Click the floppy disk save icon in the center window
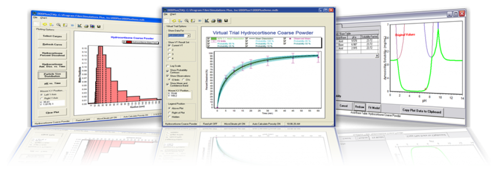500x177 pixels. pos(226,21)
